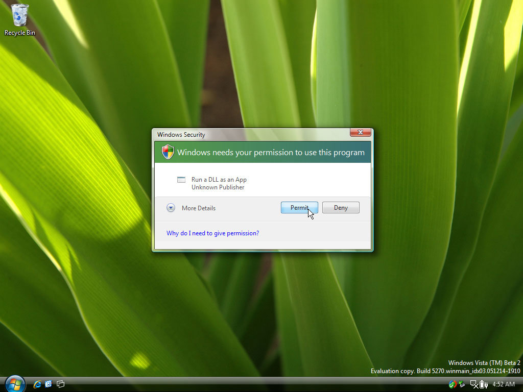Open the Start menu orb
Screen dimensions: 523x392
point(15,384)
